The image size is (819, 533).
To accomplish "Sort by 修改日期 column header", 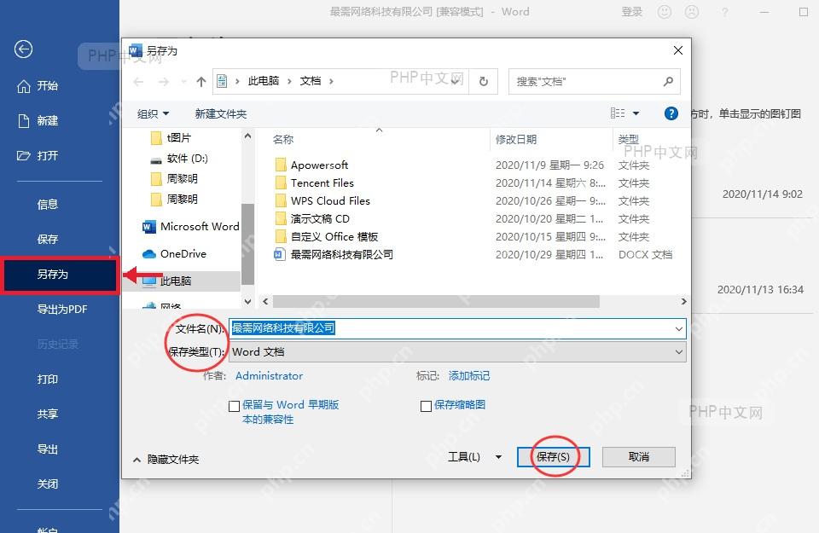I will coord(515,139).
